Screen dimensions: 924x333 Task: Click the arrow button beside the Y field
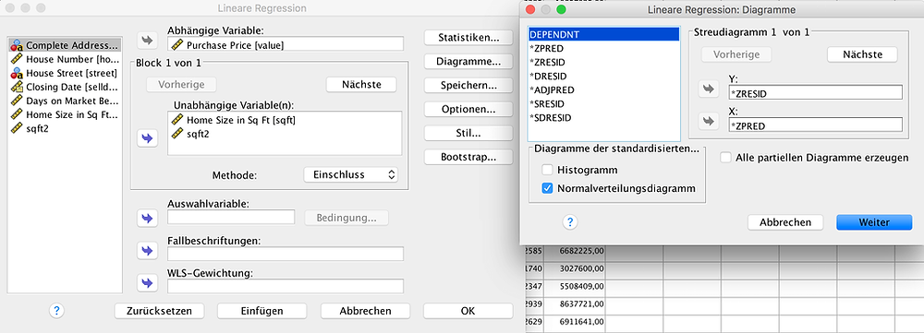pyautogui.click(x=708, y=89)
